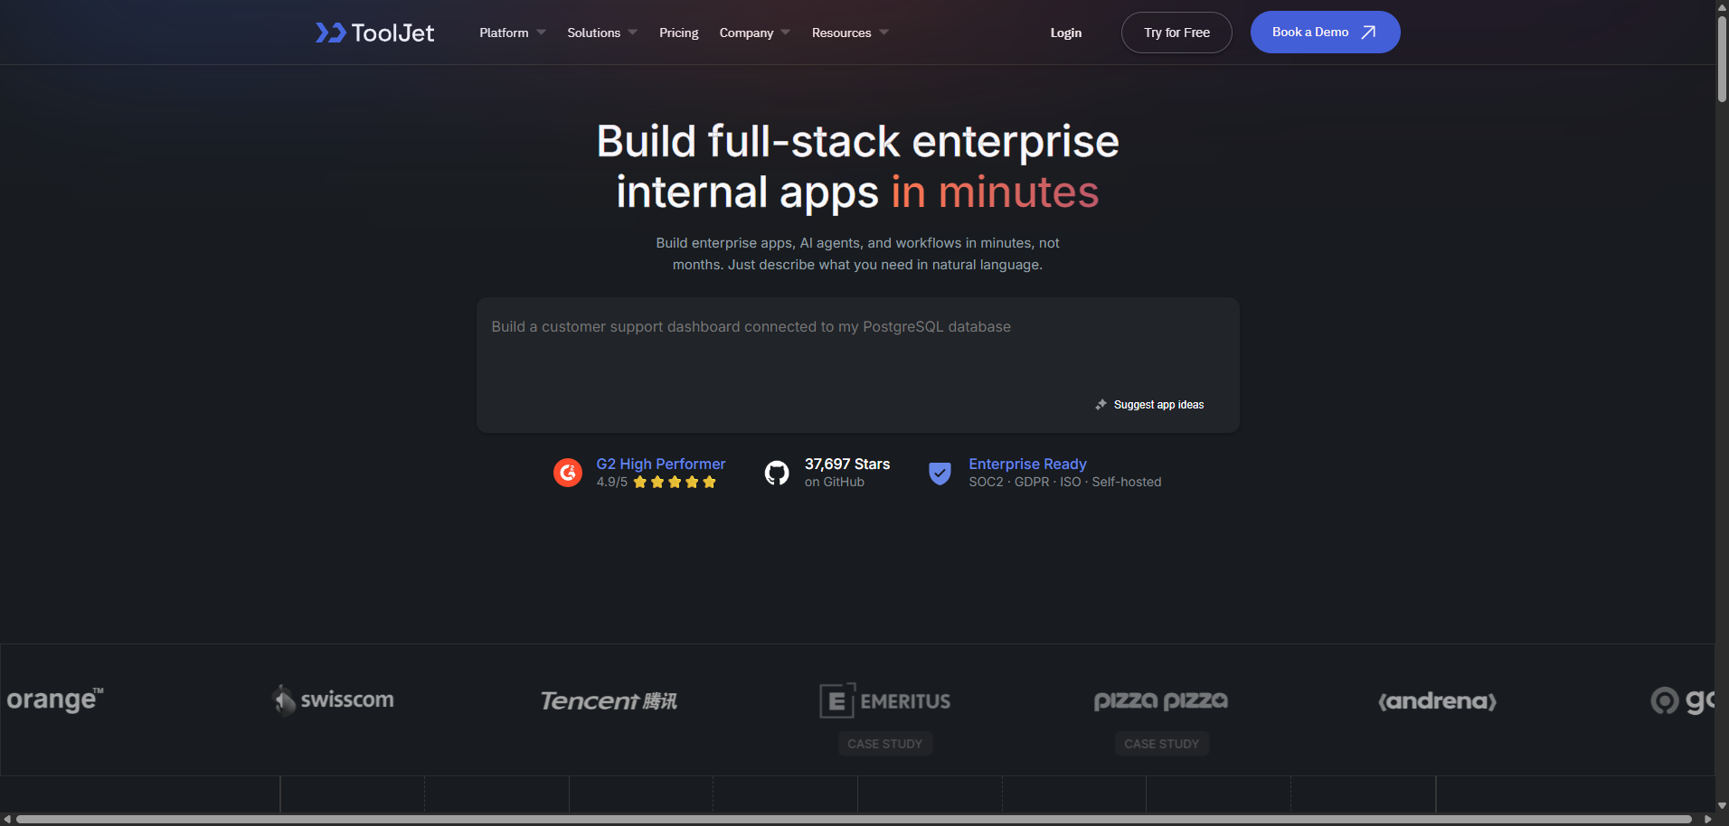Image resolution: width=1729 pixels, height=826 pixels.
Task: Go to the Pricing page
Action: coord(678,33)
